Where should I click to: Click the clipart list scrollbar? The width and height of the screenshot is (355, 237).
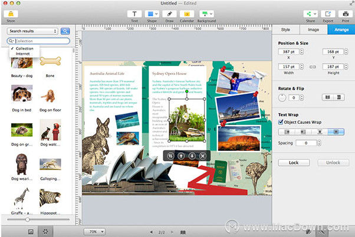tap(73, 50)
